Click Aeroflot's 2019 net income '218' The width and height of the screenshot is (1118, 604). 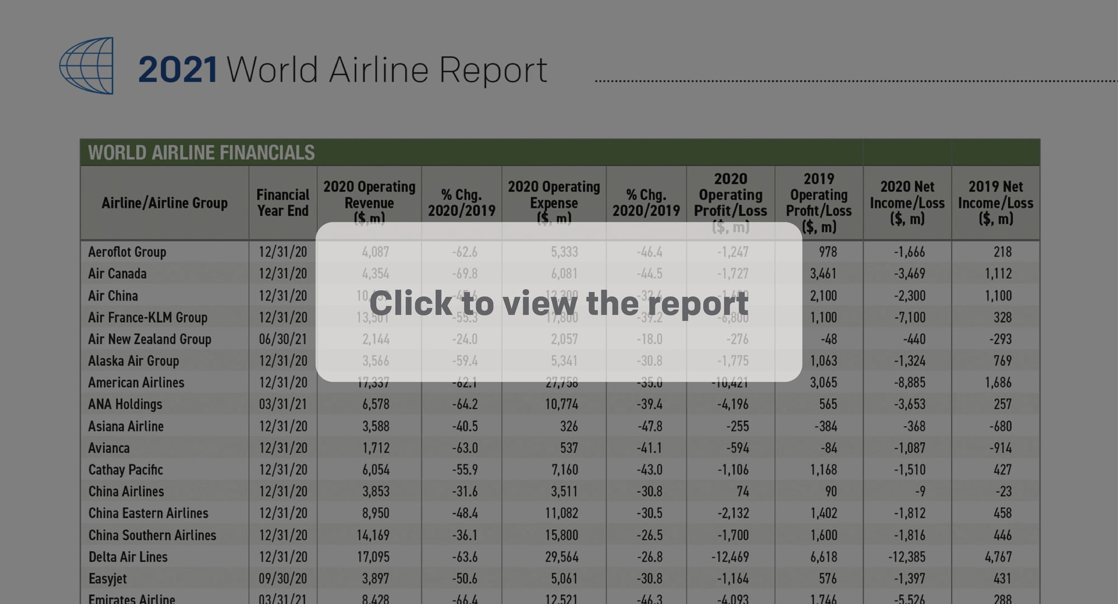[1002, 252]
